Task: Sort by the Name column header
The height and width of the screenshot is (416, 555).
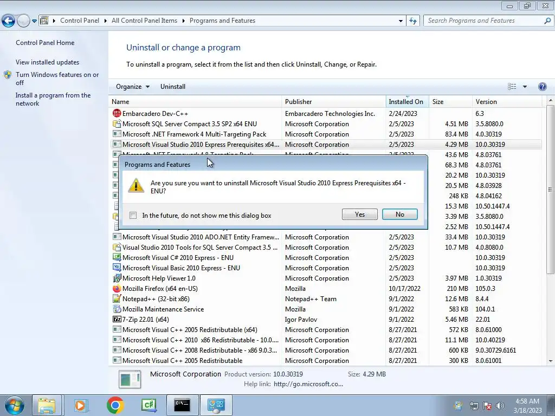Action: pos(195,101)
